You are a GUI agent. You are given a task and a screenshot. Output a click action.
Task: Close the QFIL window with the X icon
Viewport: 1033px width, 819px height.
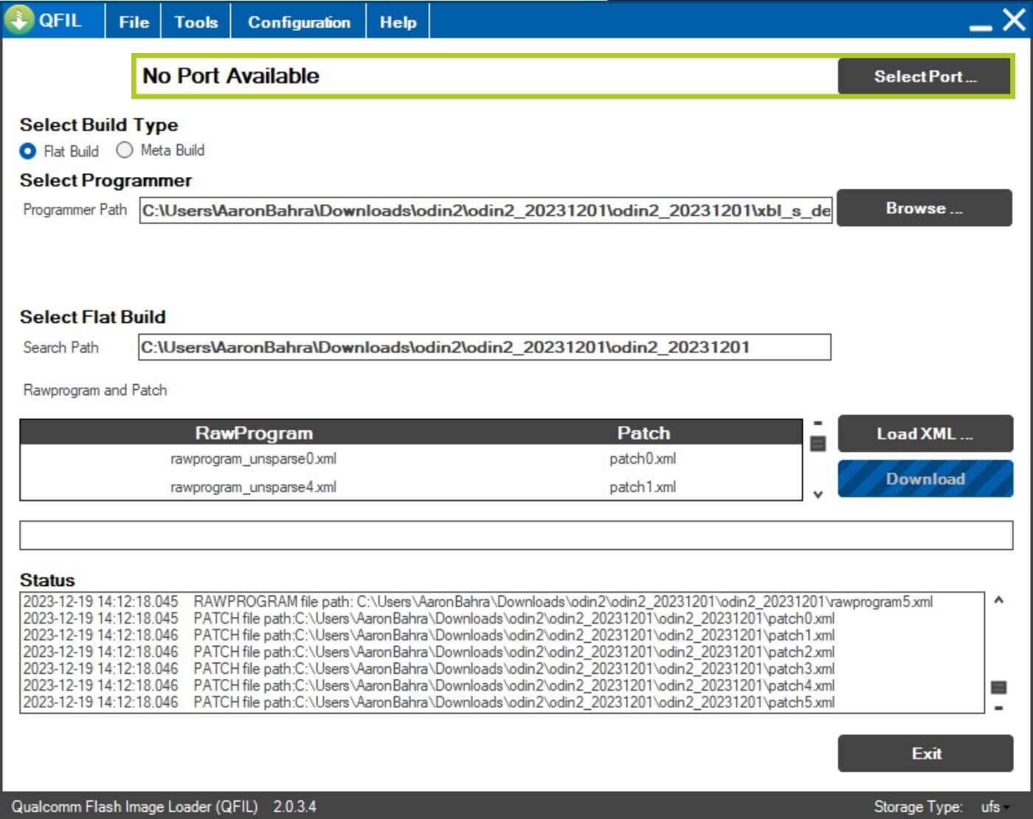(1014, 20)
